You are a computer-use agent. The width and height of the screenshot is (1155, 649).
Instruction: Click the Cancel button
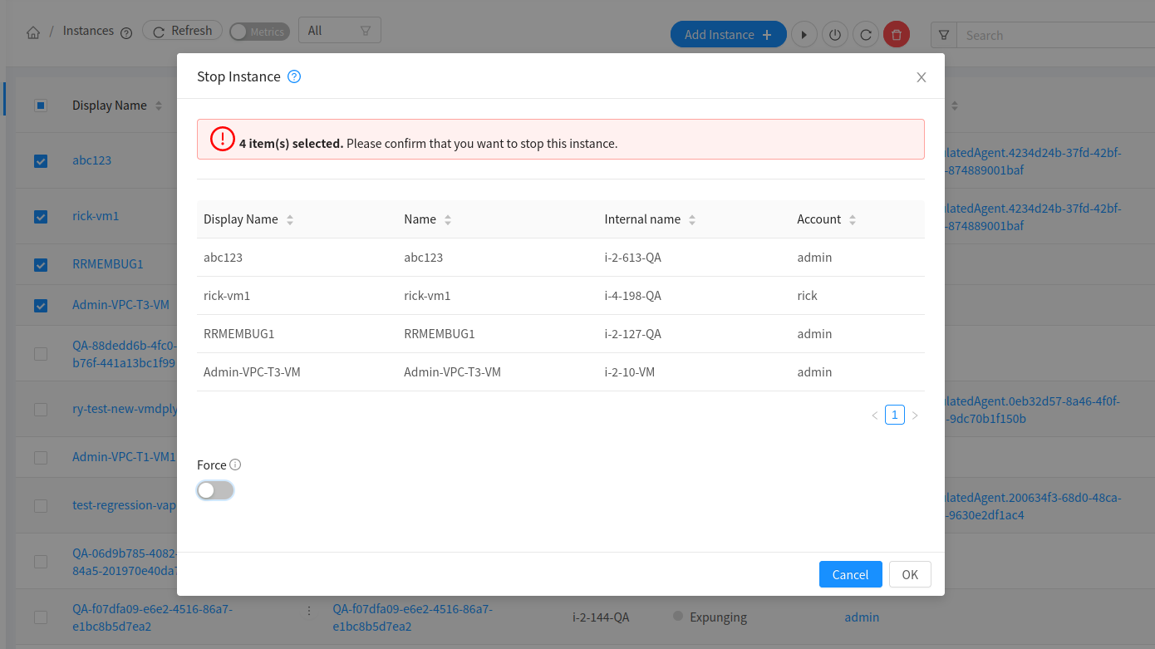pyautogui.click(x=851, y=574)
